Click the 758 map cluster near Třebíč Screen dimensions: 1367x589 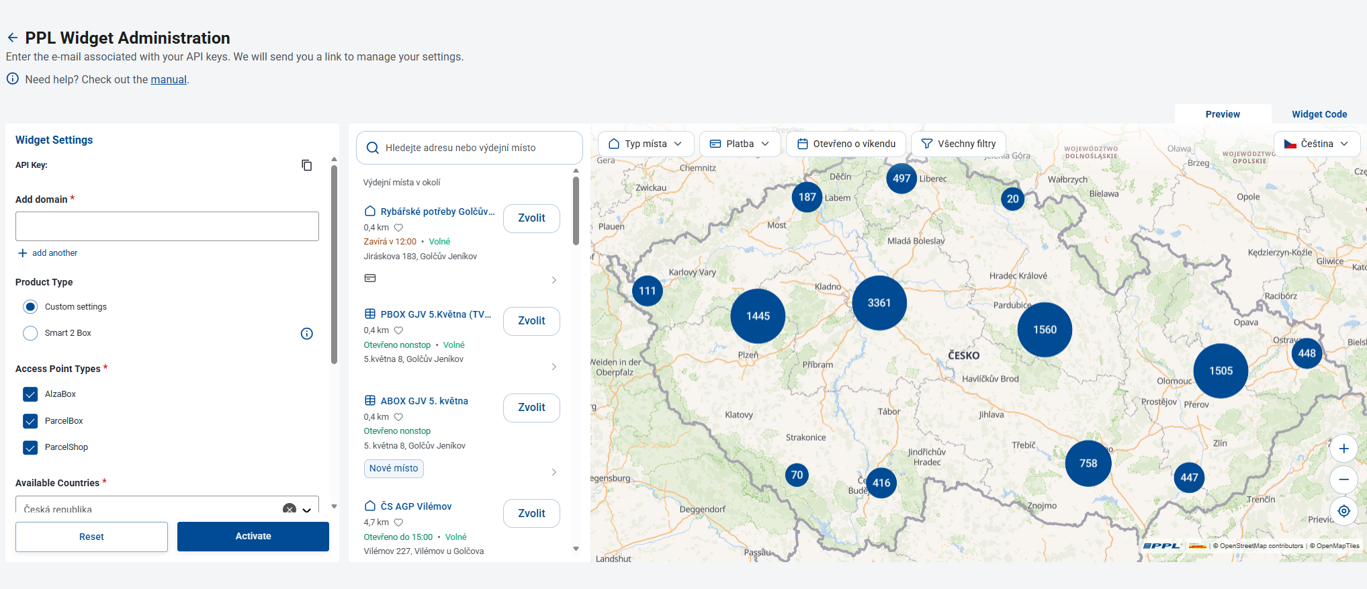click(1088, 463)
